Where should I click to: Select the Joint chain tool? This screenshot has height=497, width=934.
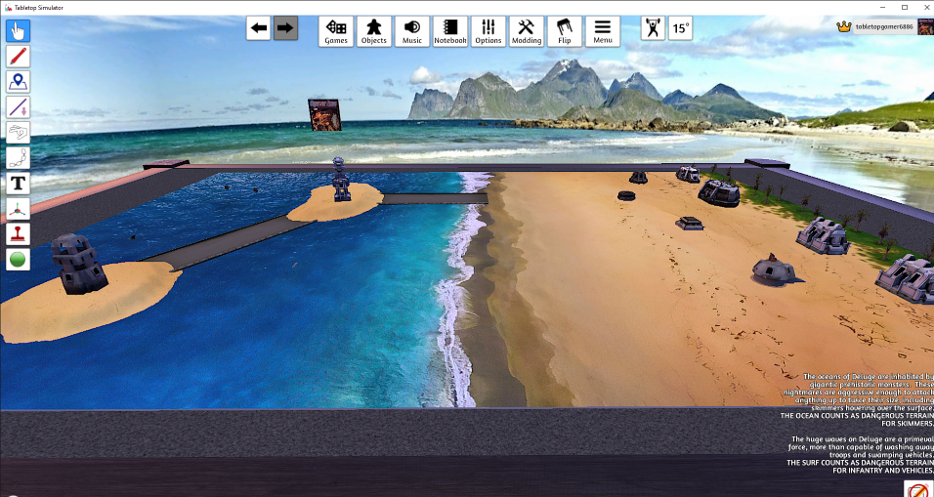tap(18, 158)
